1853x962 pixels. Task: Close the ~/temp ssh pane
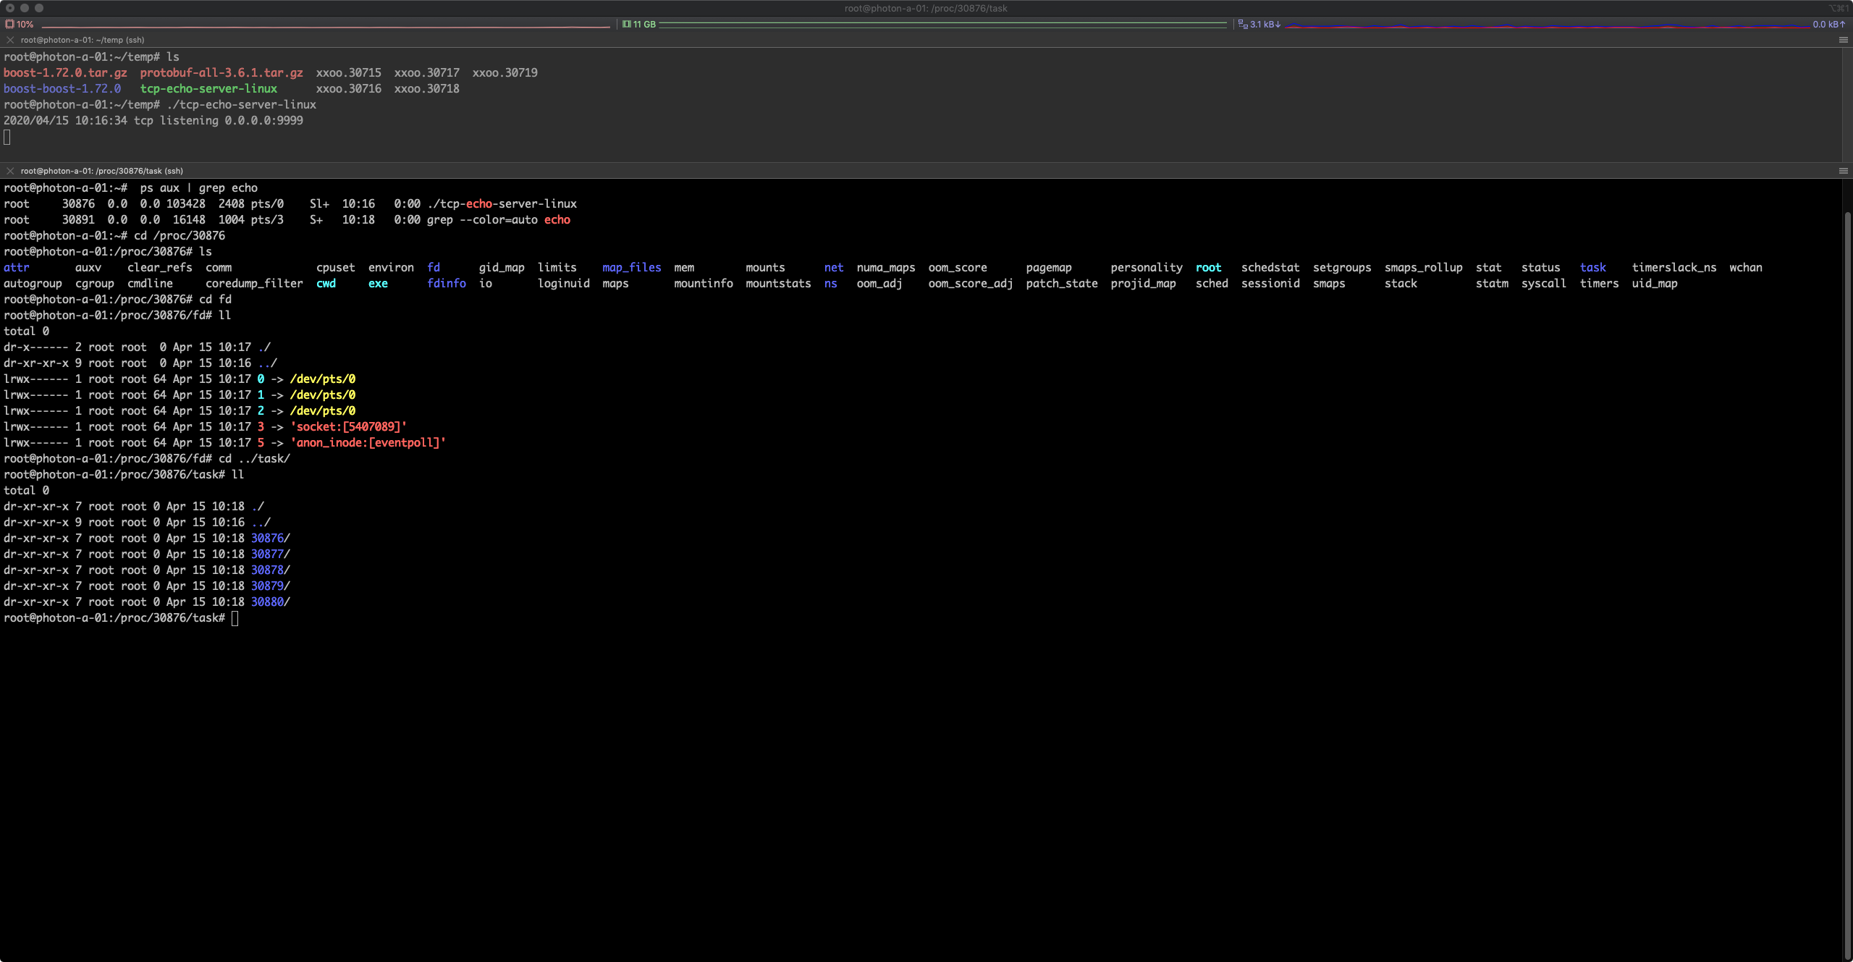(10, 40)
